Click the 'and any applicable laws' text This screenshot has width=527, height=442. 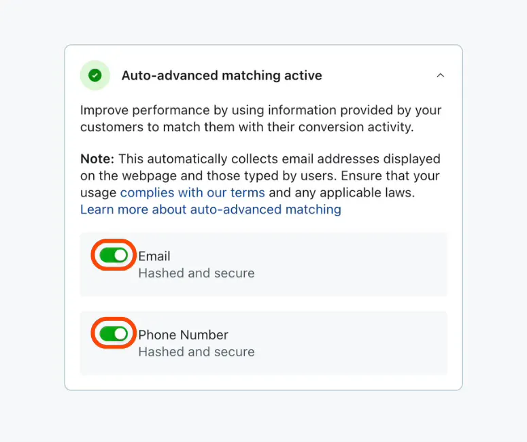pyautogui.click(x=342, y=192)
